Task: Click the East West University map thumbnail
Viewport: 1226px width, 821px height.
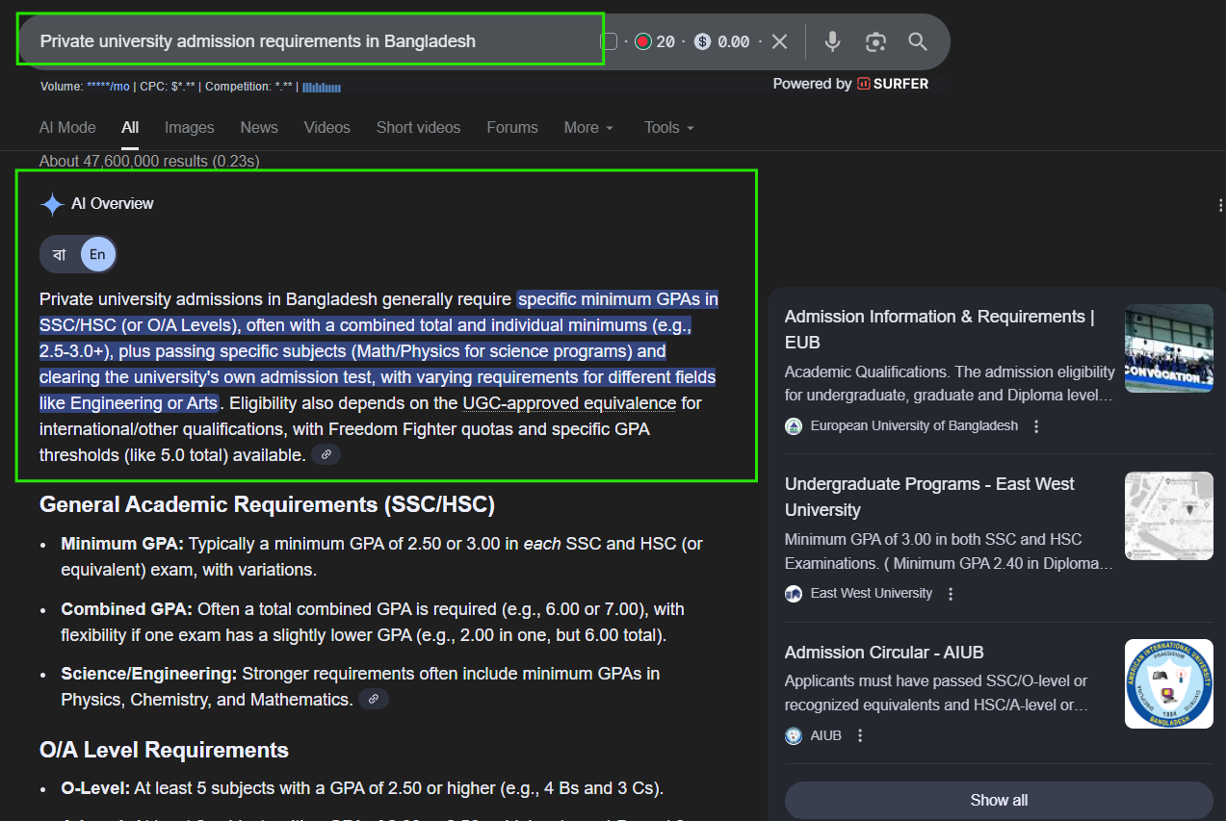Action: pyautogui.click(x=1168, y=516)
